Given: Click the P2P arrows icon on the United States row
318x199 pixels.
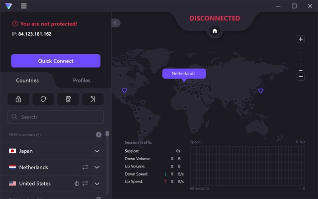Looking at the screenshot, I should click(85, 184).
